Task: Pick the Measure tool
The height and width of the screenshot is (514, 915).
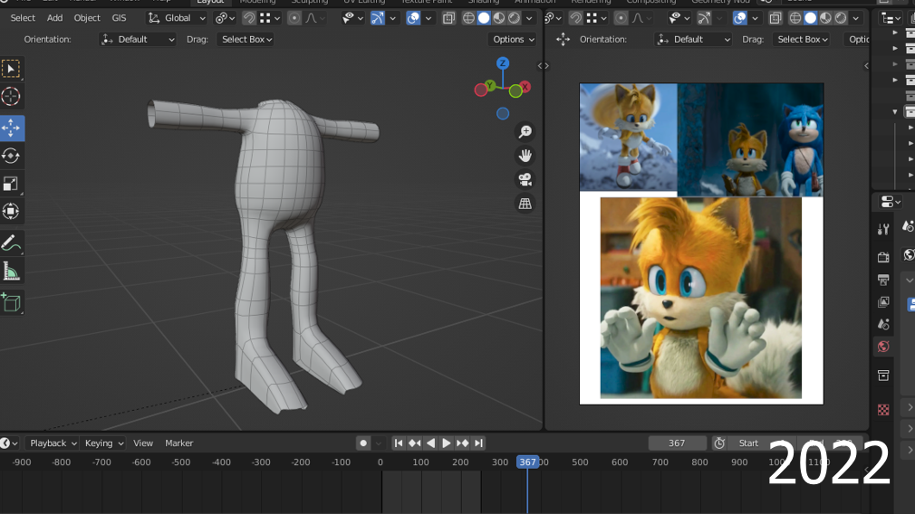Action: [12, 271]
